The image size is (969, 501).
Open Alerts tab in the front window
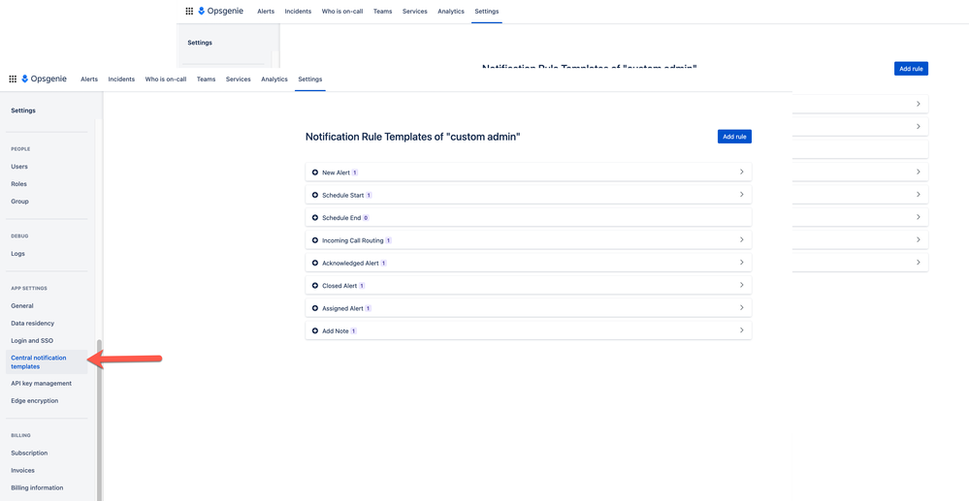click(x=89, y=79)
